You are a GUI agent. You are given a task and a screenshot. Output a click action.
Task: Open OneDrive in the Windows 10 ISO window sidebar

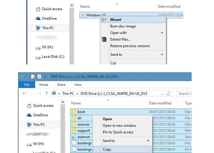pos(46,18)
